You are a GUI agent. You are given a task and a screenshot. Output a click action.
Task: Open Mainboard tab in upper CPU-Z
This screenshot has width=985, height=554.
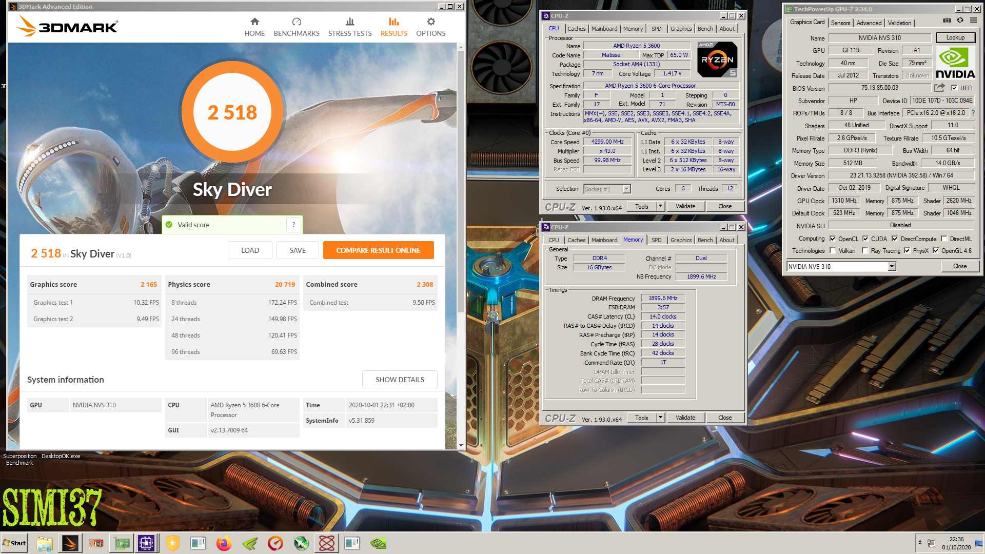604,29
